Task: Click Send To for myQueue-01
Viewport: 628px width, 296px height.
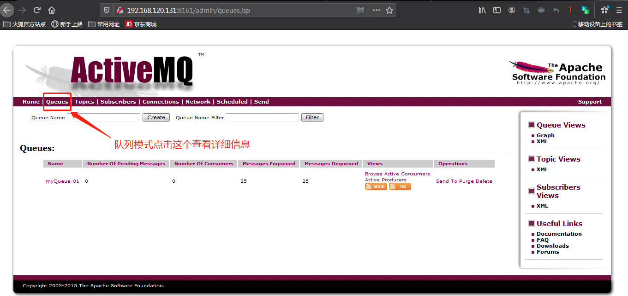Action: tap(447, 181)
